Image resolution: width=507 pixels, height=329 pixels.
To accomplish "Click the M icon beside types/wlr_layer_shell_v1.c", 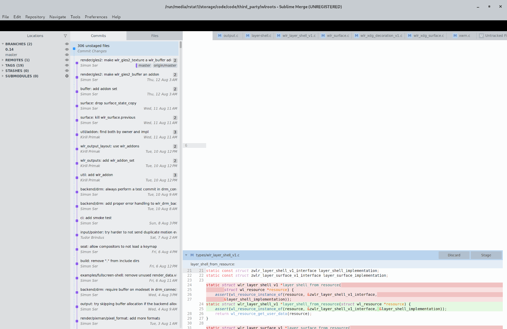I will pyautogui.click(x=192, y=255).
